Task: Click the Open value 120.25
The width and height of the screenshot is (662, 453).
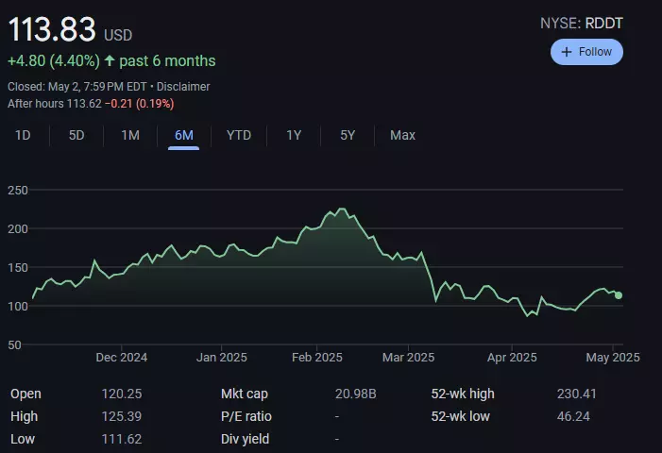Action: (x=122, y=394)
